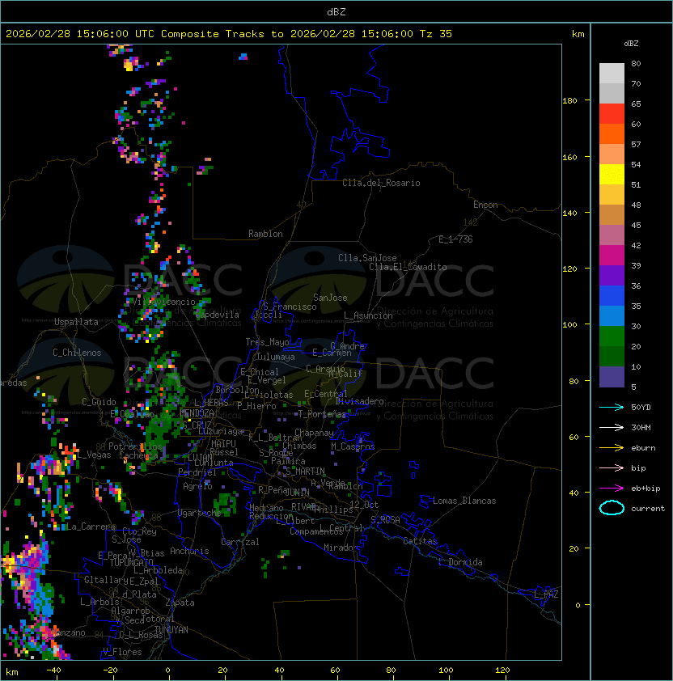Image resolution: width=673 pixels, height=681 pixels.
Task: Click the magenta eb+bip arrow symbol
Action: point(612,489)
